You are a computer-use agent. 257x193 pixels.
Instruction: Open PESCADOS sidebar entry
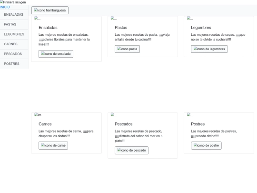coord(14,54)
